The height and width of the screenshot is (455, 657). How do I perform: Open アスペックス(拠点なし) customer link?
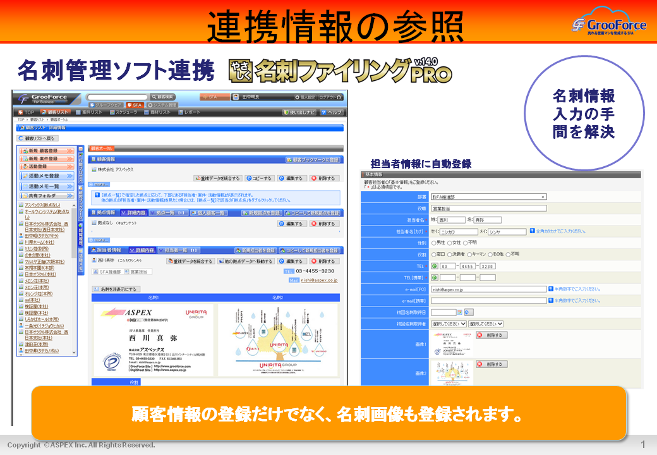pos(42,205)
